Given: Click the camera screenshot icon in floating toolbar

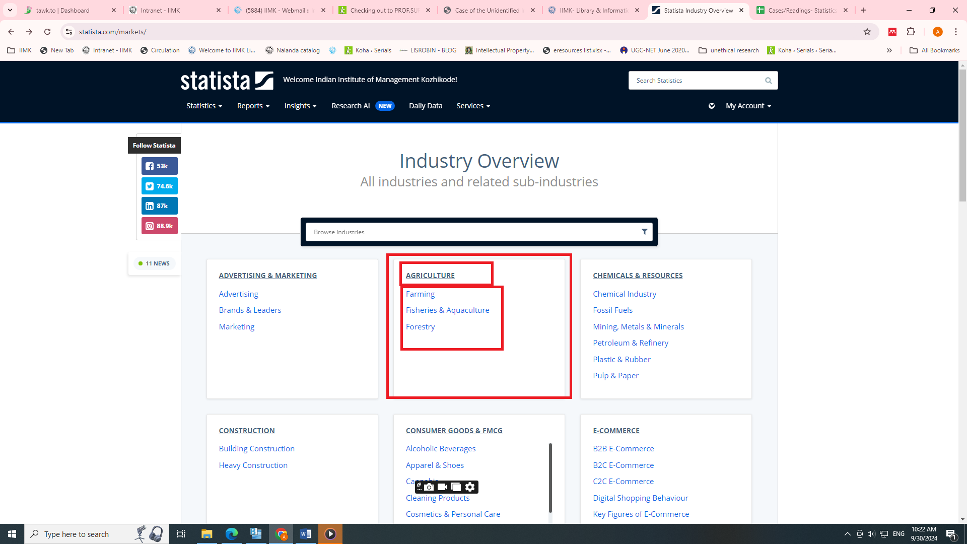Looking at the screenshot, I should click(x=429, y=487).
